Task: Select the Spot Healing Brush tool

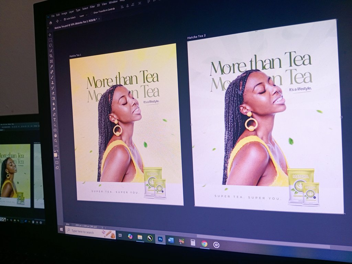Action: point(52,72)
